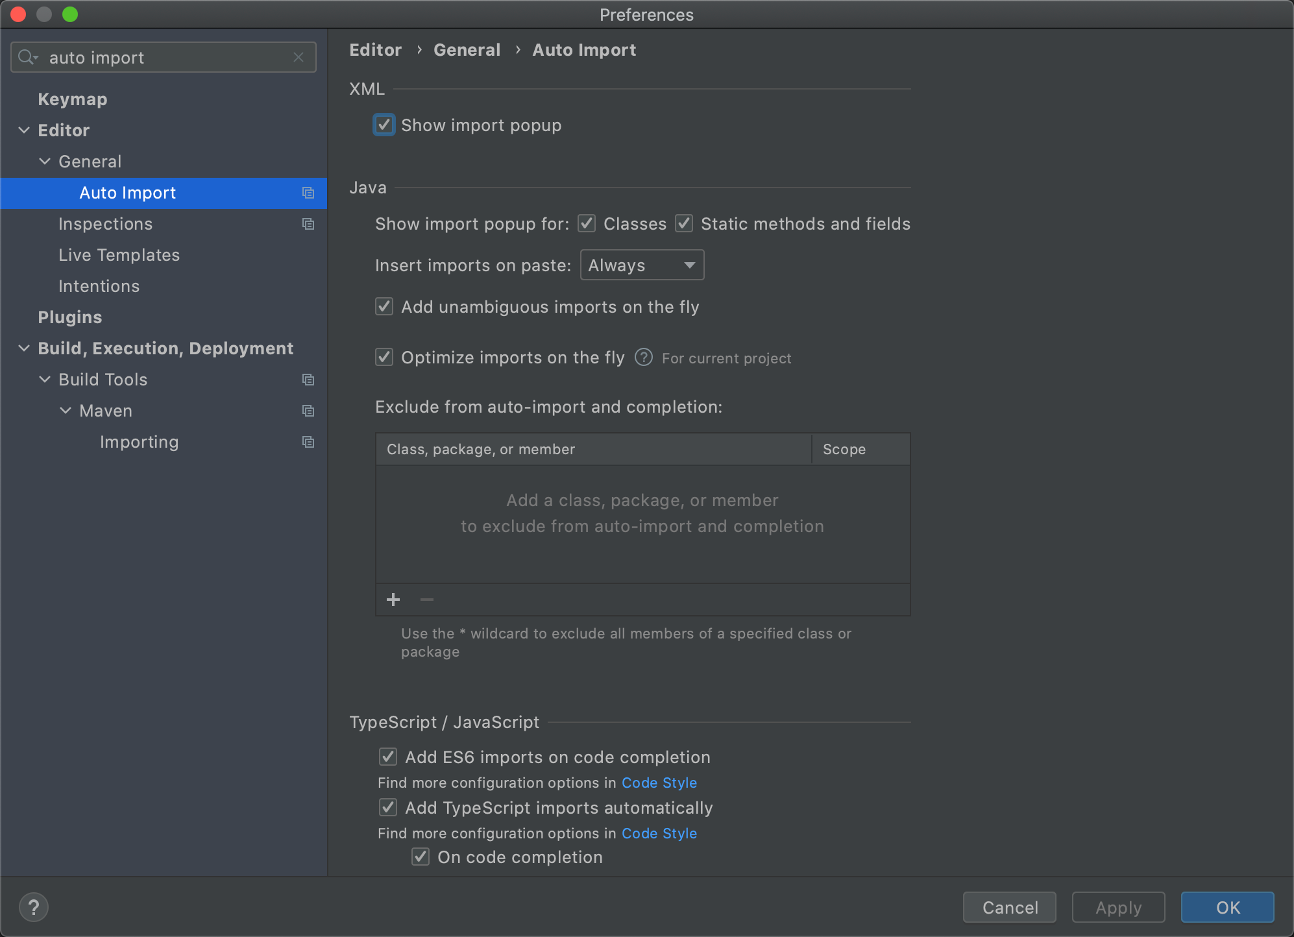Click the project-level icon beside Auto Import
Viewport: 1294px width, 937px height.
[308, 193]
